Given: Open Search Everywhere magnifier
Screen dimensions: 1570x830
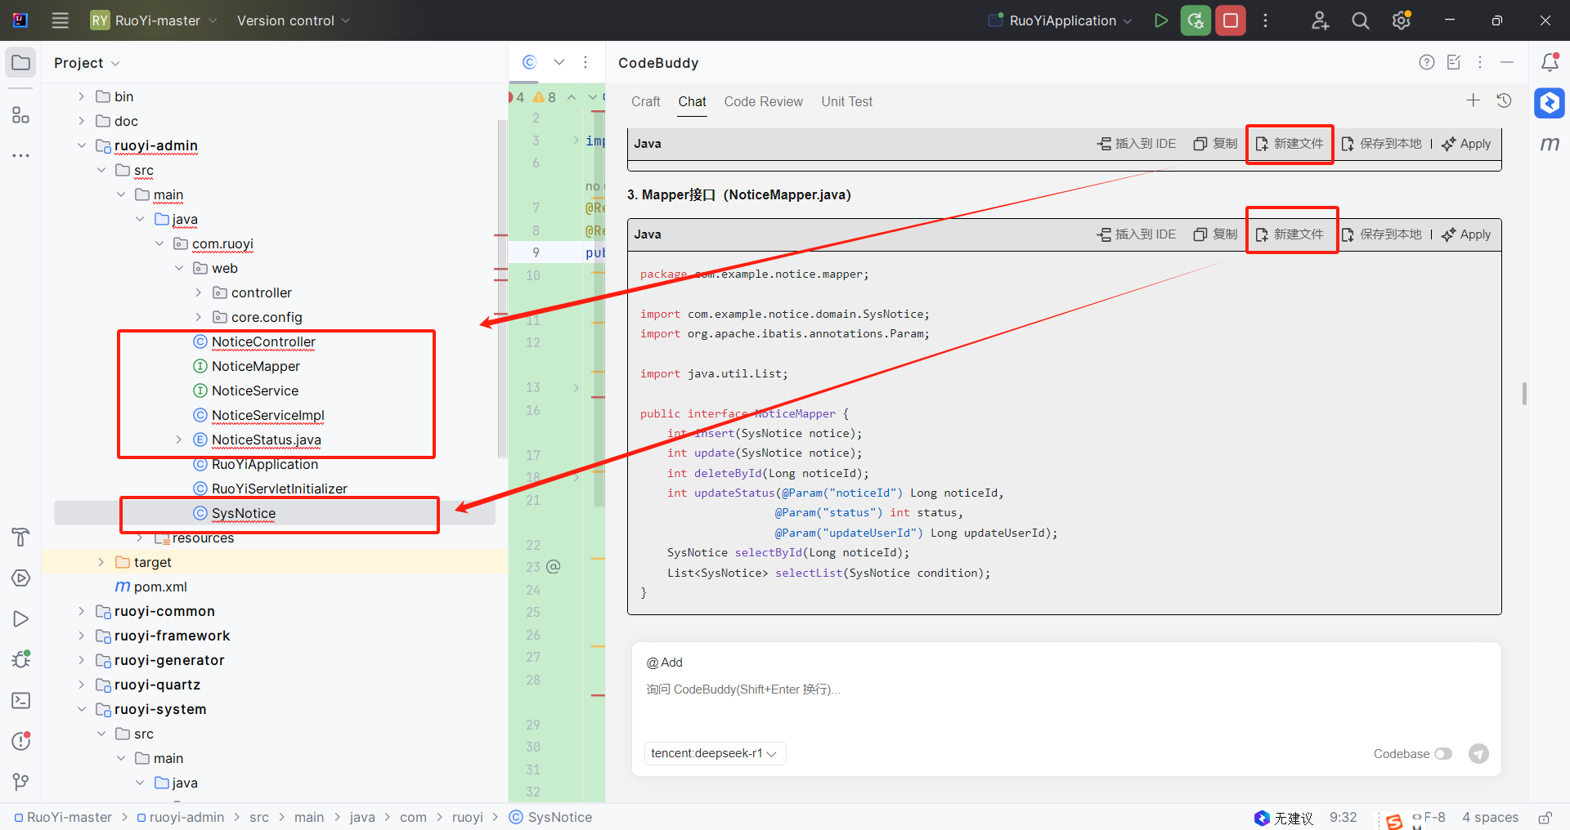Looking at the screenshot, I should [1361, 20].
